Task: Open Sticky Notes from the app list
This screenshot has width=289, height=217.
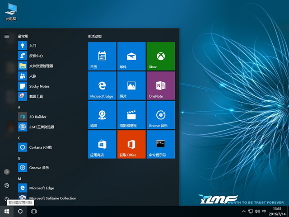Action: pos(39,86)
